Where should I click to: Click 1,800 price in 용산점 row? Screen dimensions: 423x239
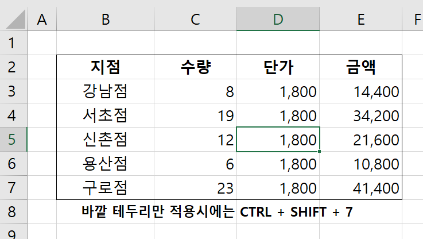click(x=278, y=164)
